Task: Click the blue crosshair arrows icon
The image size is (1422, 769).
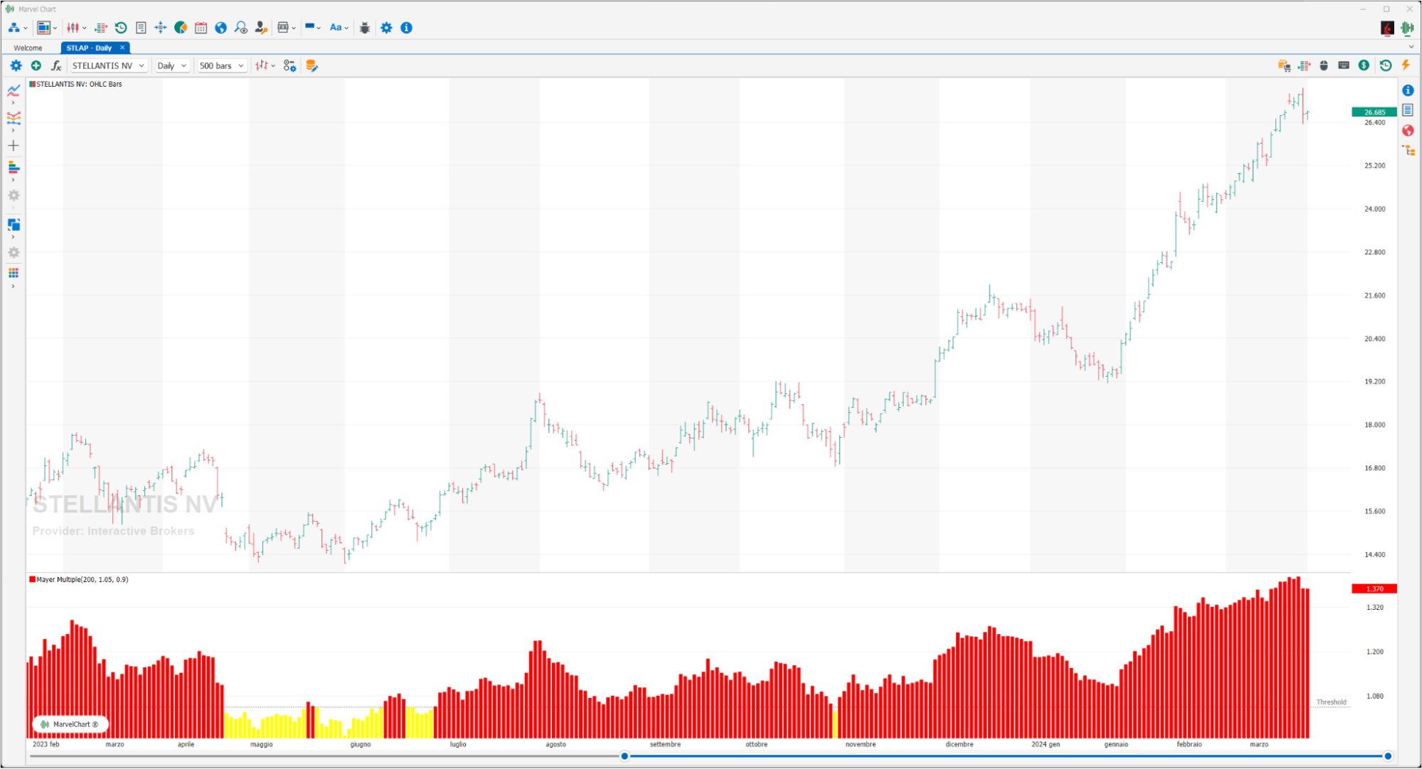Action: (x=161, y=28)
